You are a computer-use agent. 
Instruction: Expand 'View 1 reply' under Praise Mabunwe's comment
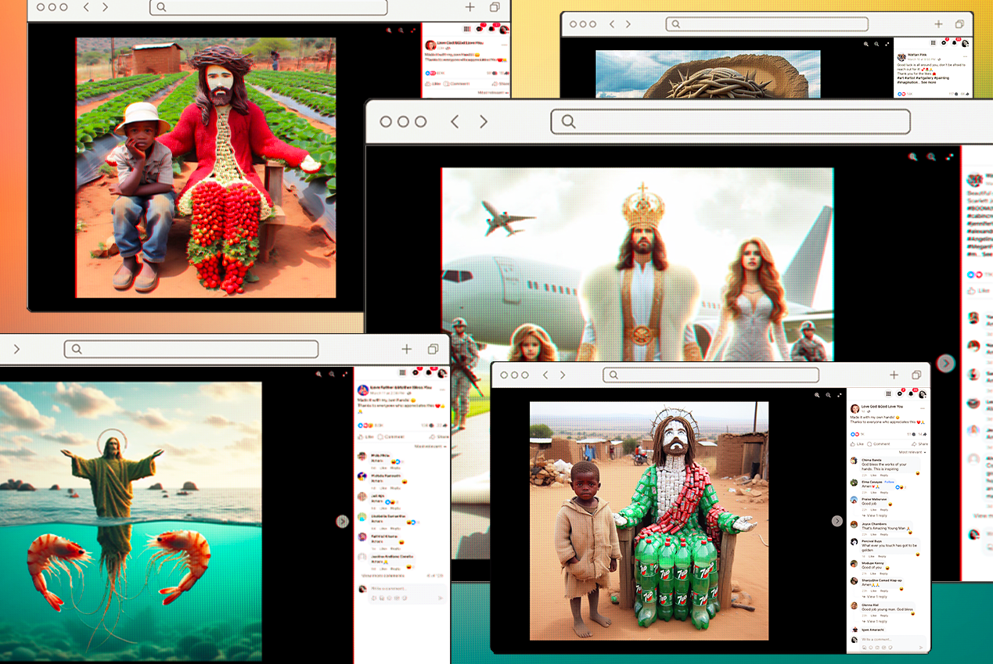(876, 515)
